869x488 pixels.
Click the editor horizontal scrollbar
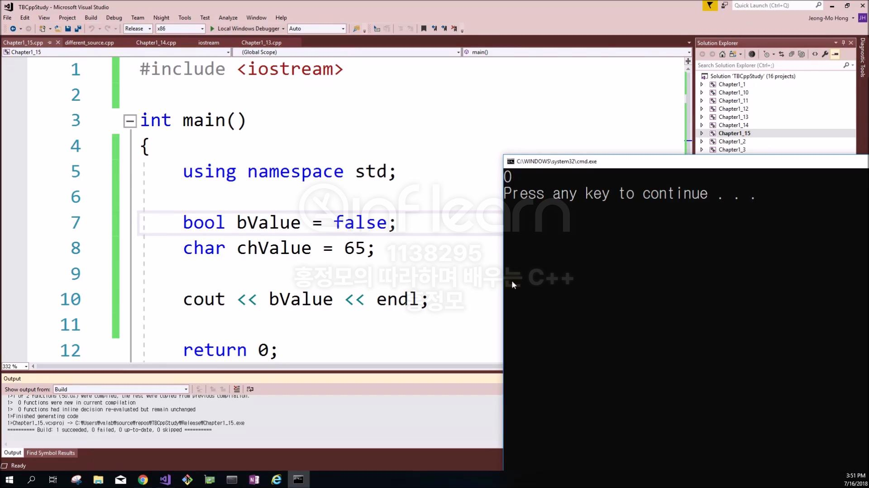pos(267,366)
